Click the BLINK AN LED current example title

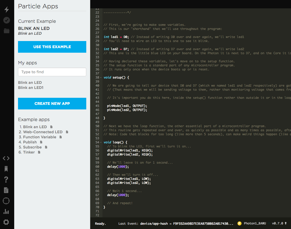point(34,28)
